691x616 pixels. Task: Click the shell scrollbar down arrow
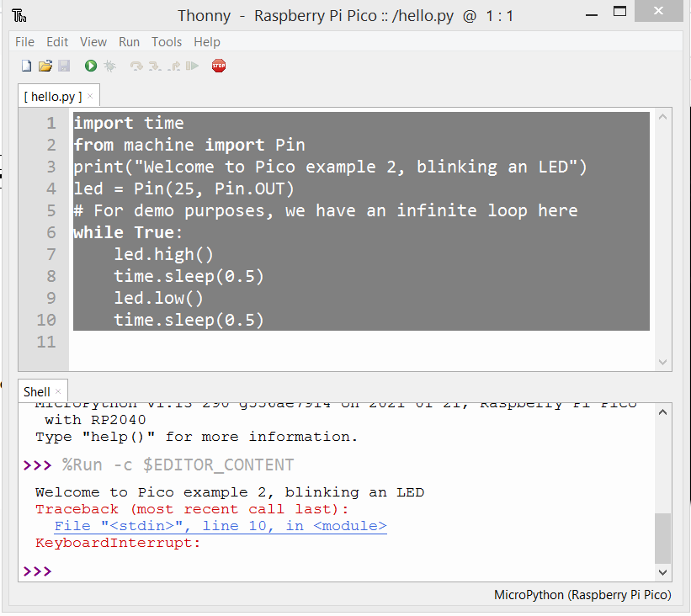click(662, 572)
